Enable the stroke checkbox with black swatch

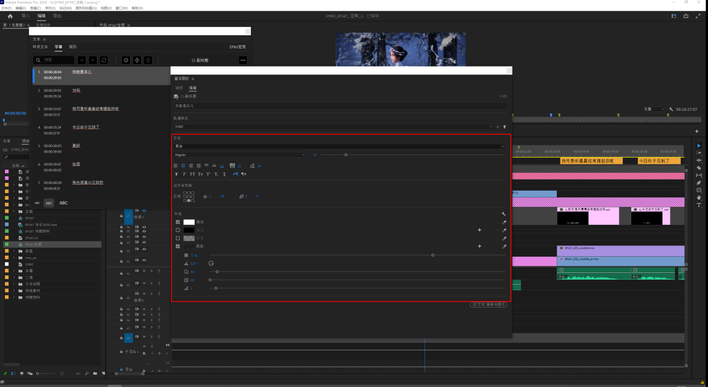tap(178, 230)
